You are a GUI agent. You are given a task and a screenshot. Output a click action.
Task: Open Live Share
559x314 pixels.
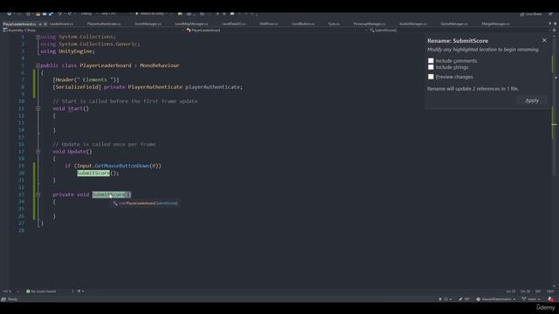click(x=531, y=14)
